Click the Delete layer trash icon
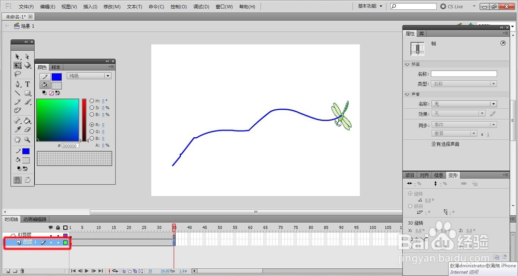This screenshot has height=276, width=518. (x=22, y=271)
